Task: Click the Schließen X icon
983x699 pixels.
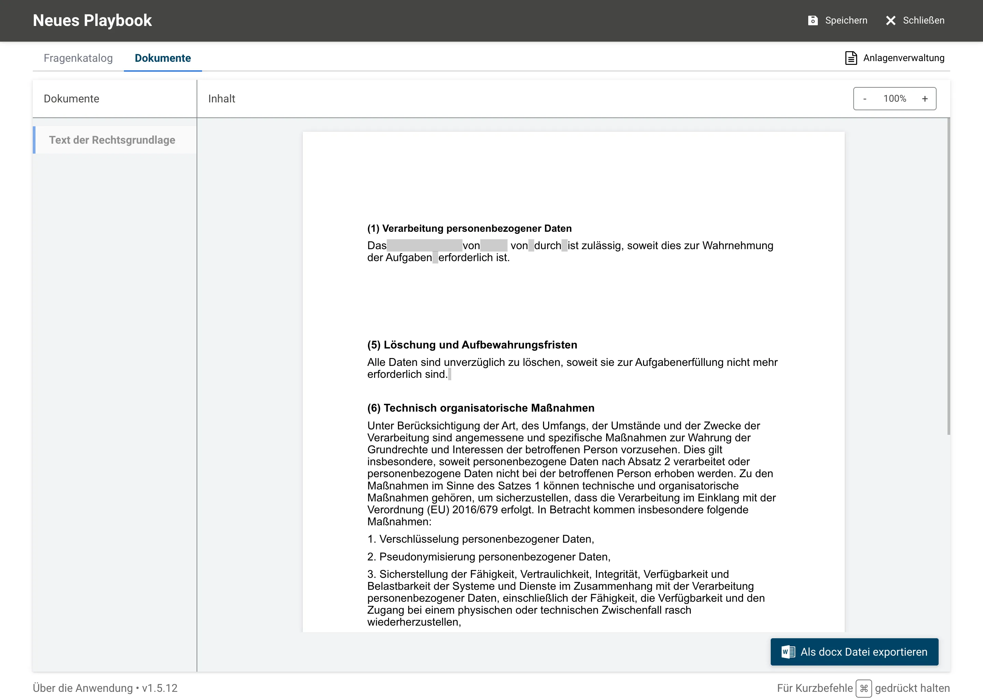Action: pyautogui.click(x=891, y=20)
